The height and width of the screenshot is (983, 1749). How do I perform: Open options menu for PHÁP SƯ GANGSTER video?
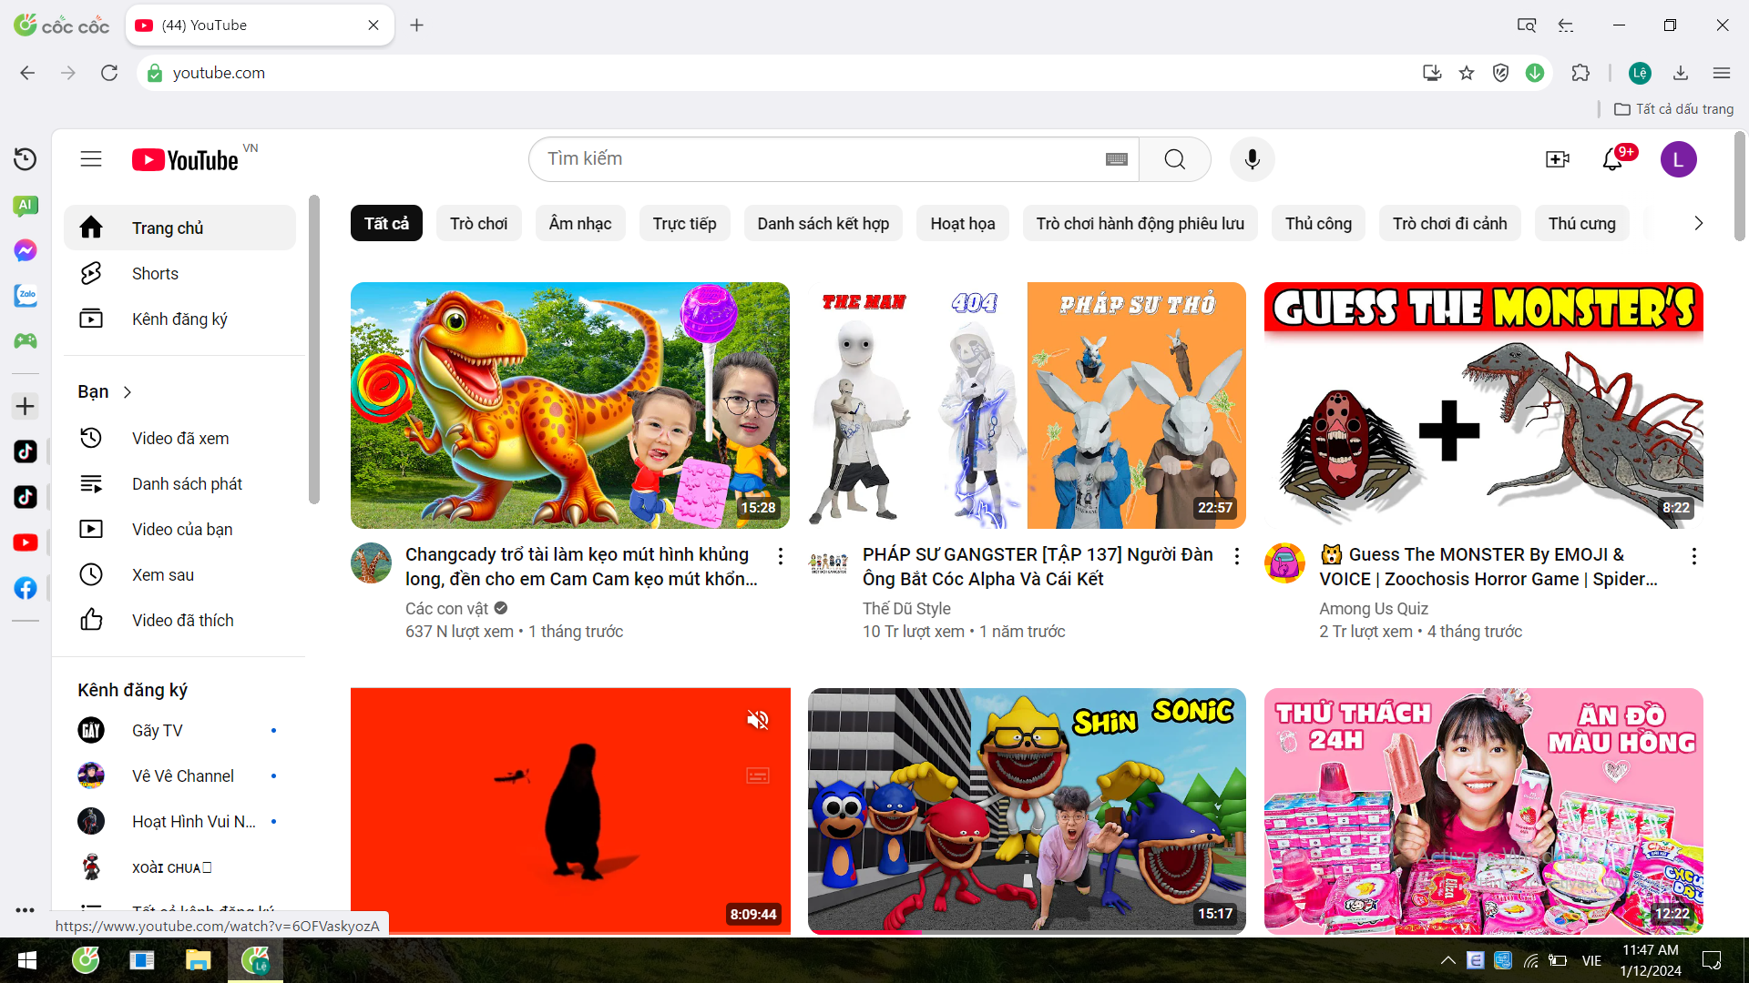[1236, 555]
